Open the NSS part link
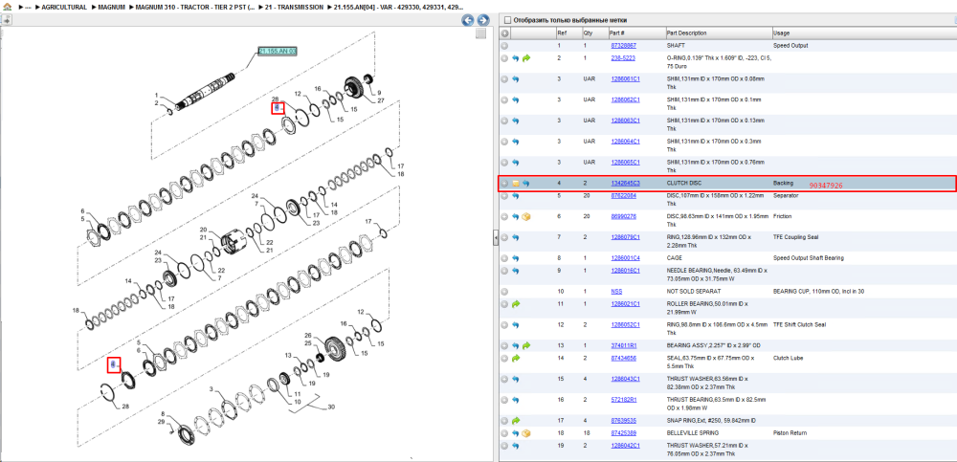Screen dimensions: 957x462 (616, 291)
